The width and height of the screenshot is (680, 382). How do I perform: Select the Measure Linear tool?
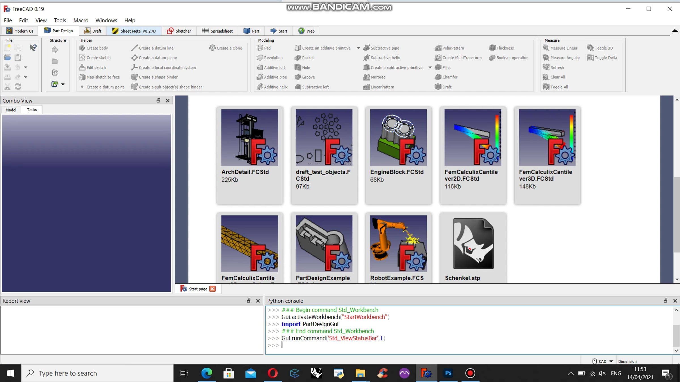click(560, 48)
